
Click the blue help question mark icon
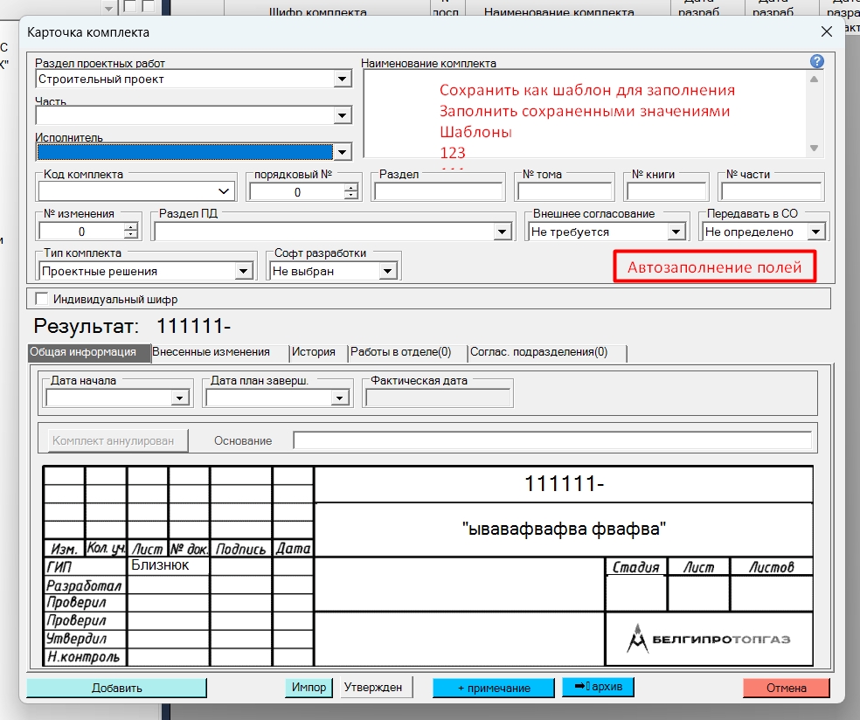click(x=817, y=61)
